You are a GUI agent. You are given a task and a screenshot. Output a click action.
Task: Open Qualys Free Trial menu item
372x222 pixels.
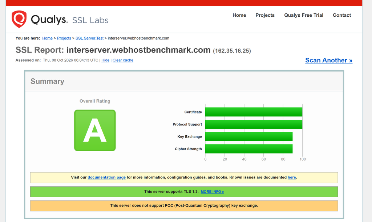point(304,15)
